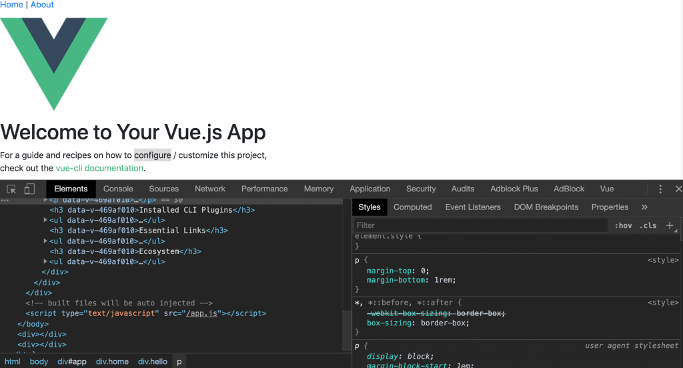Open the Sources tab
The height and width of the screenshot is (368, 683).
[164, 189]
